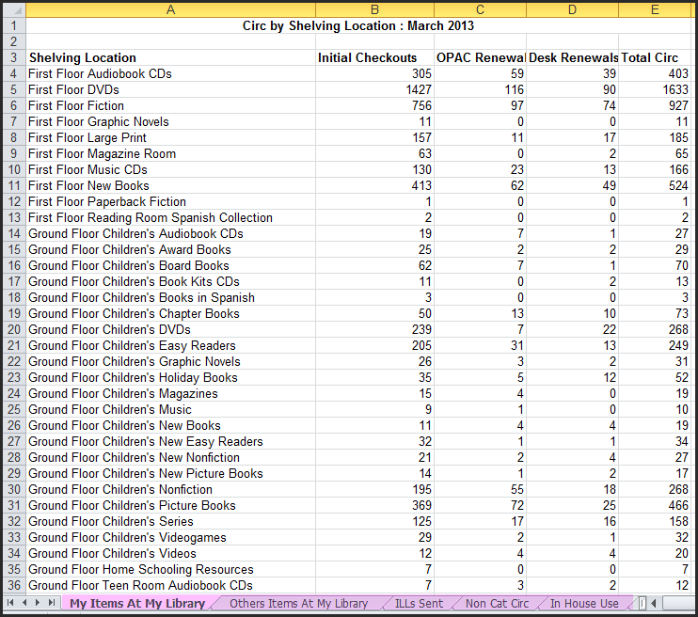698x617 pixels.
Task: Click horizontal scrollbar left arrow
Action: tap(654, 604)
